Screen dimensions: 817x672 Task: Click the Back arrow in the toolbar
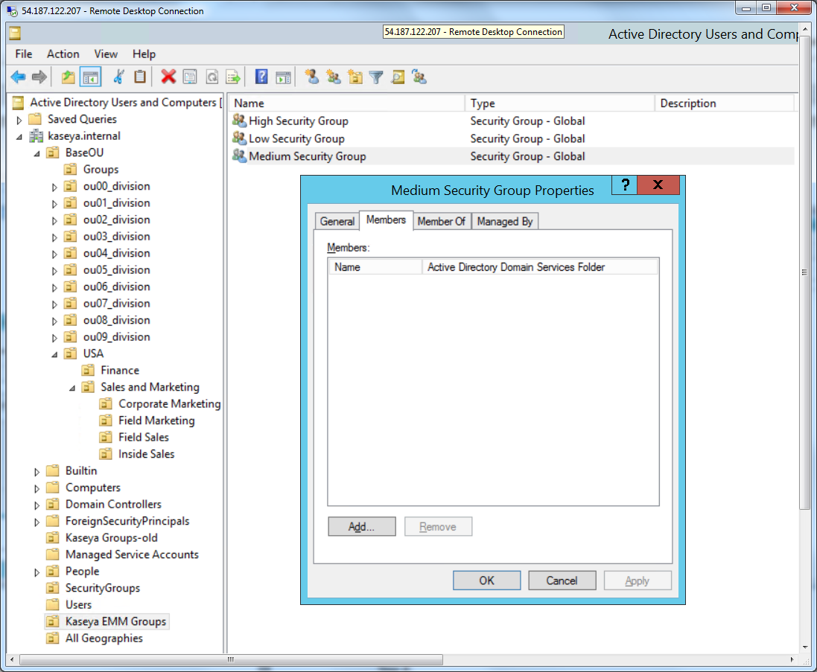tap(18, 77)
